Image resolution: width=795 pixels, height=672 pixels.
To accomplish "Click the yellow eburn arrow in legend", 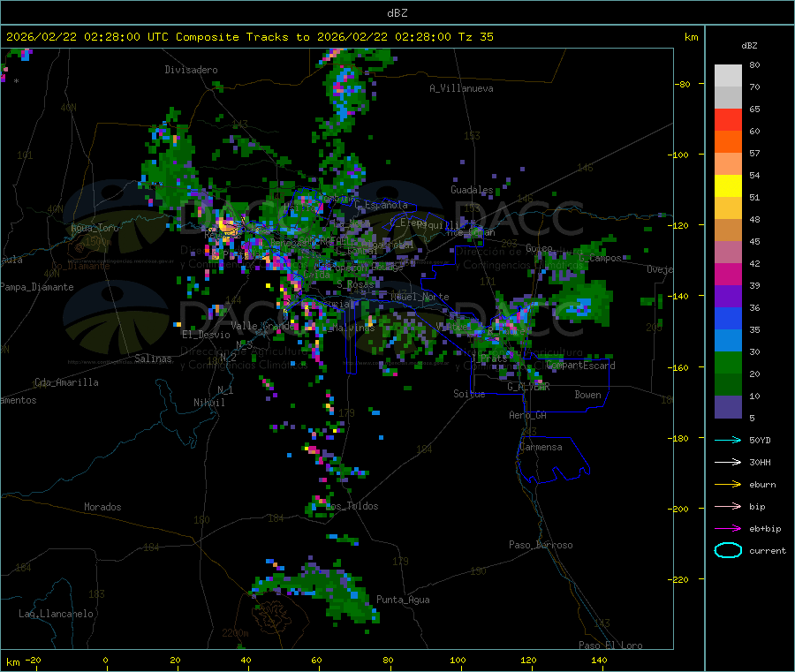I will coord(728,485).
